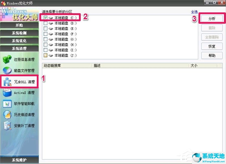This screenshot has width=226, height=164.
Task: Open the 安装补丁清理 icon
Action: click(7, 126)
